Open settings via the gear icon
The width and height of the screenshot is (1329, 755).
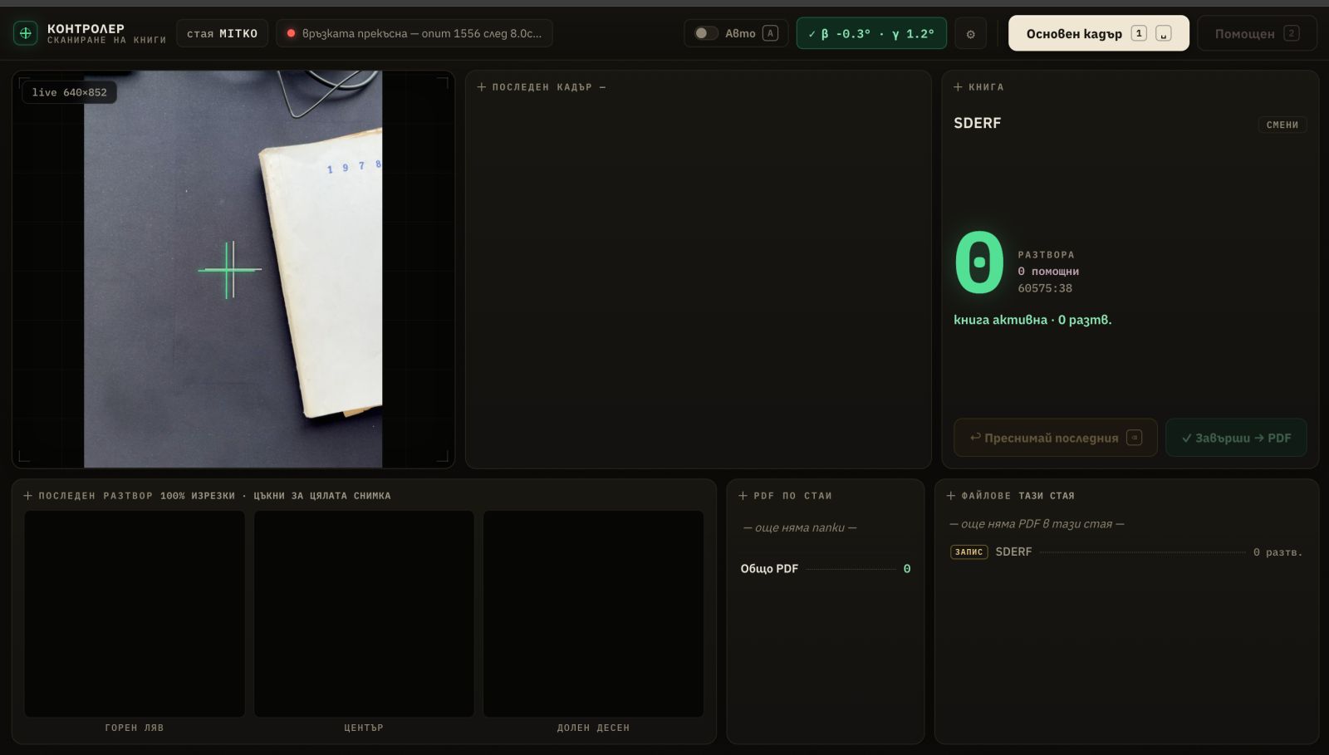[x=970, y=34]
